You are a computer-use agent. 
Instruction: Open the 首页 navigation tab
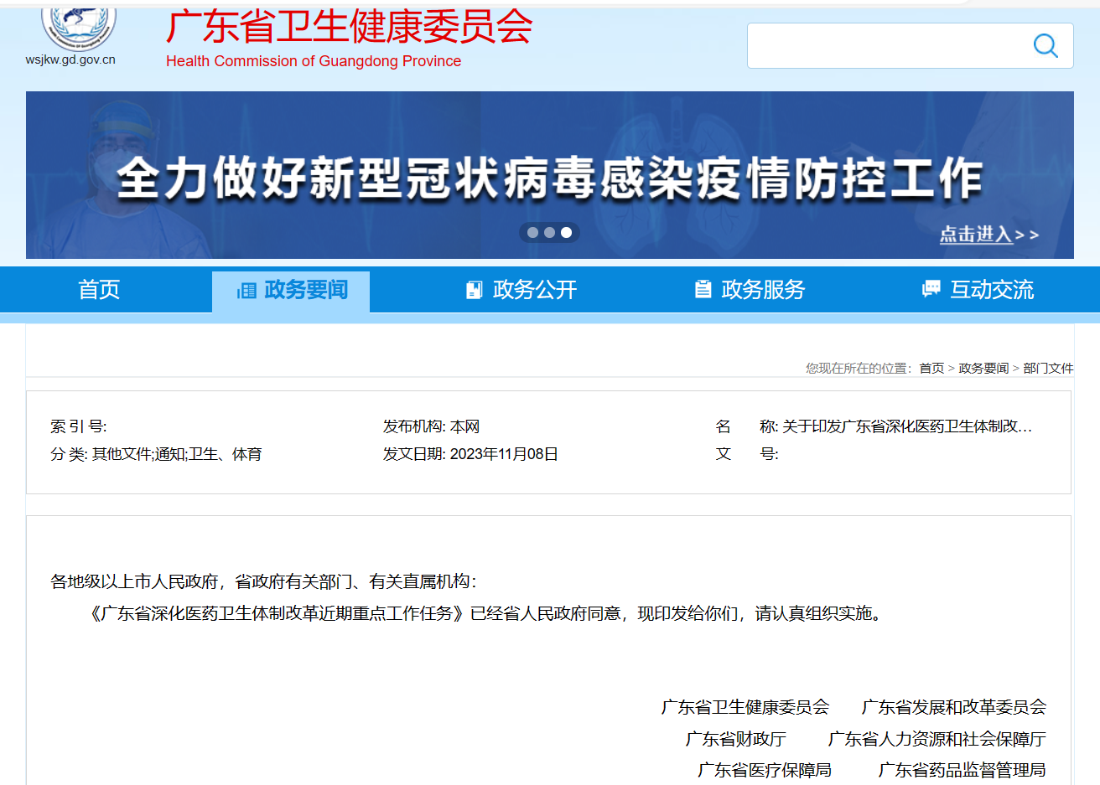[99, 290]
